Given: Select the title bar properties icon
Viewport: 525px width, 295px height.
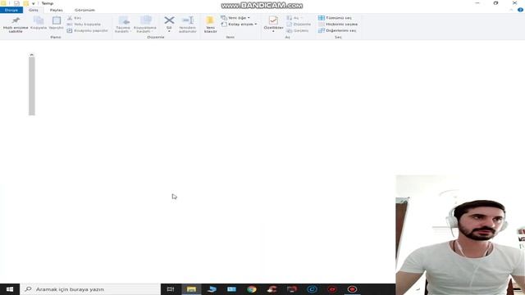Looking at the screenshot, I should click(16, 3).
